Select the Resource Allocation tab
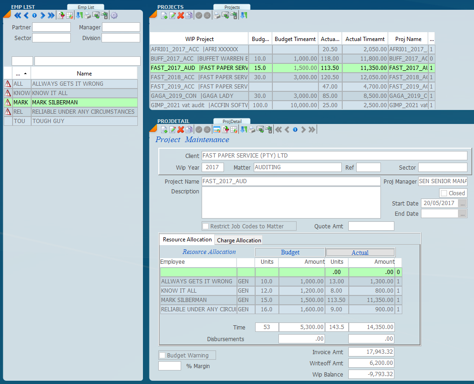The height and width of the screenshot is (384, 474). (187, 240)
